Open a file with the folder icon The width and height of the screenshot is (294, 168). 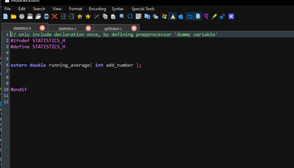[14, 16]
